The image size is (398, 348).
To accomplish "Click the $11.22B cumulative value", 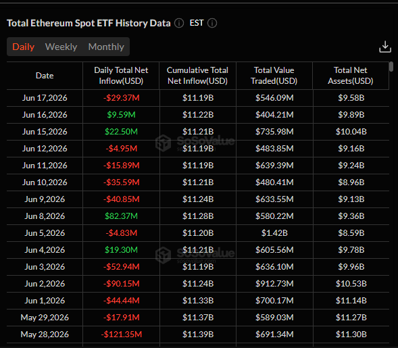I will [198, 115].
